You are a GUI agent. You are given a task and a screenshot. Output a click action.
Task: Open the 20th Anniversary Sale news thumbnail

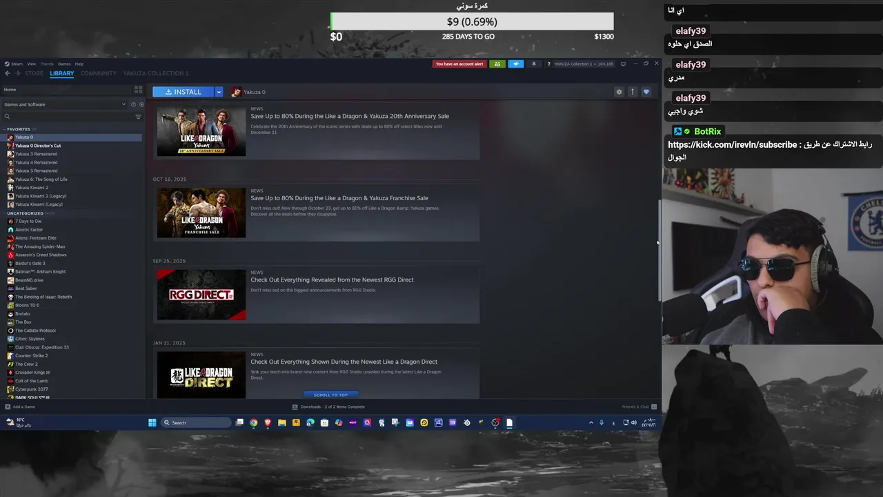(x=201, y=131)
